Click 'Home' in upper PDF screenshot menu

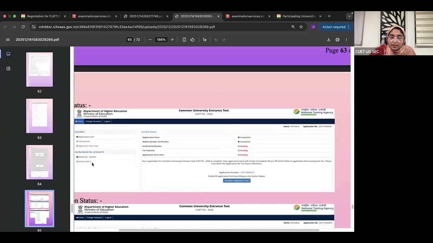pos(79,121)
